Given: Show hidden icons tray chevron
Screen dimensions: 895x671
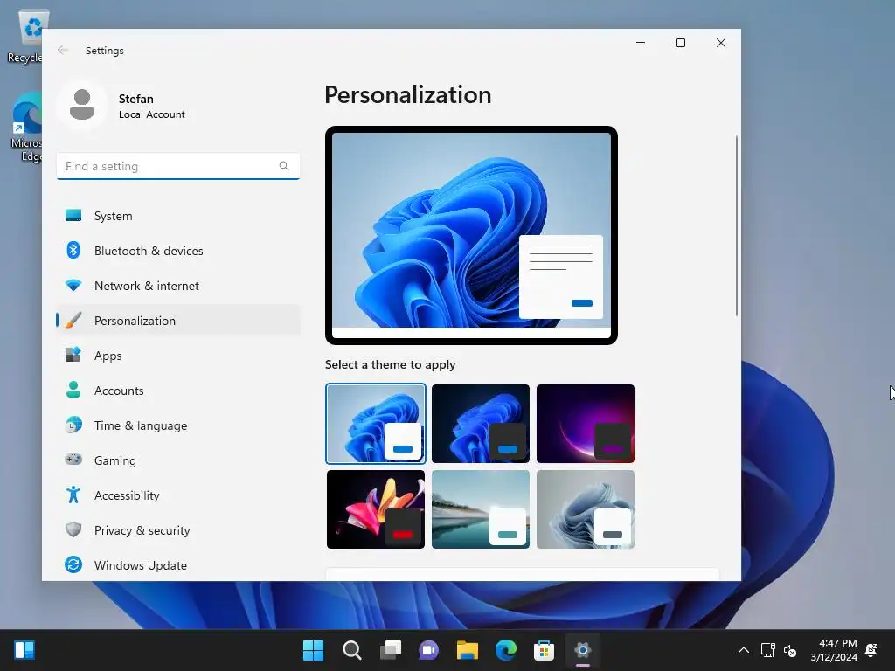Looking at the screenshot, I should [x=744, y=650].
